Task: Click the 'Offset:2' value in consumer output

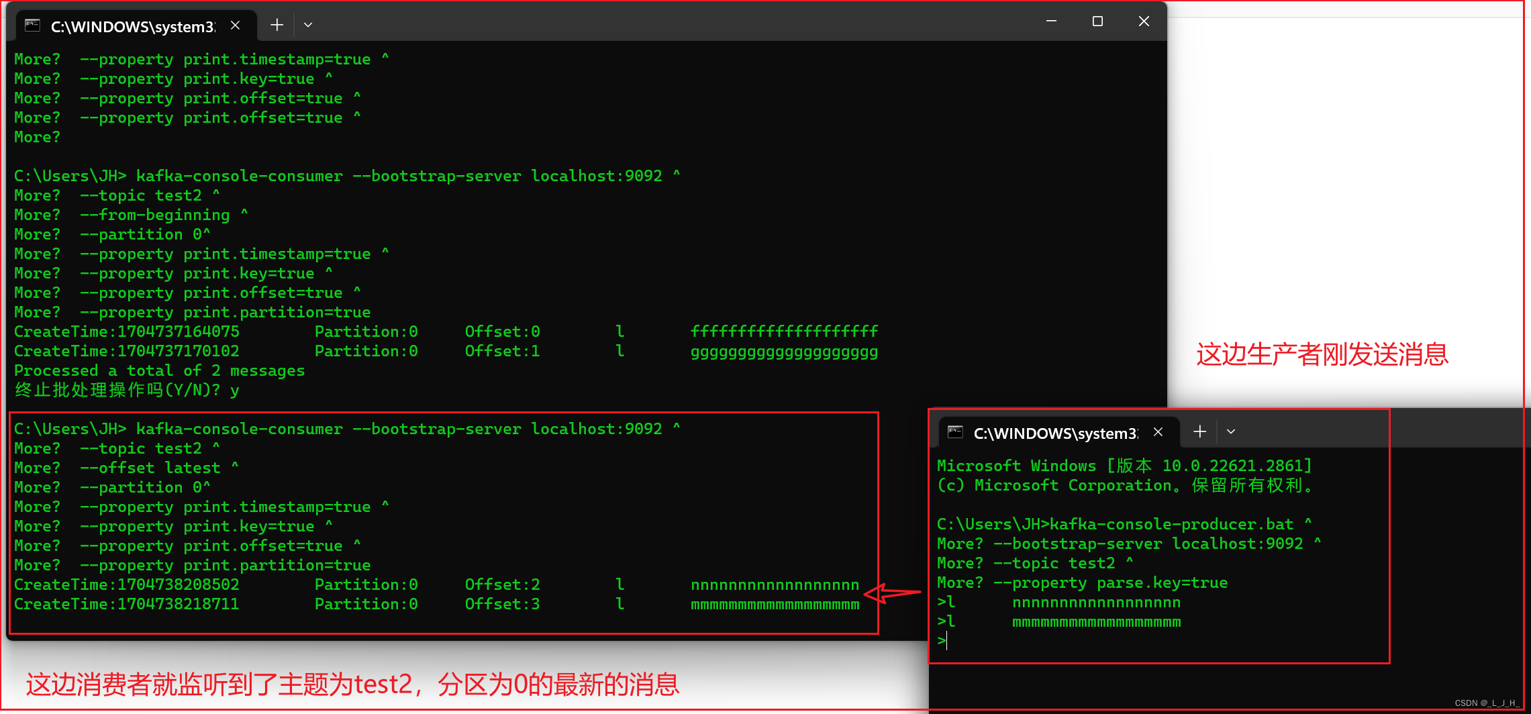Action: tap(503, 584)
